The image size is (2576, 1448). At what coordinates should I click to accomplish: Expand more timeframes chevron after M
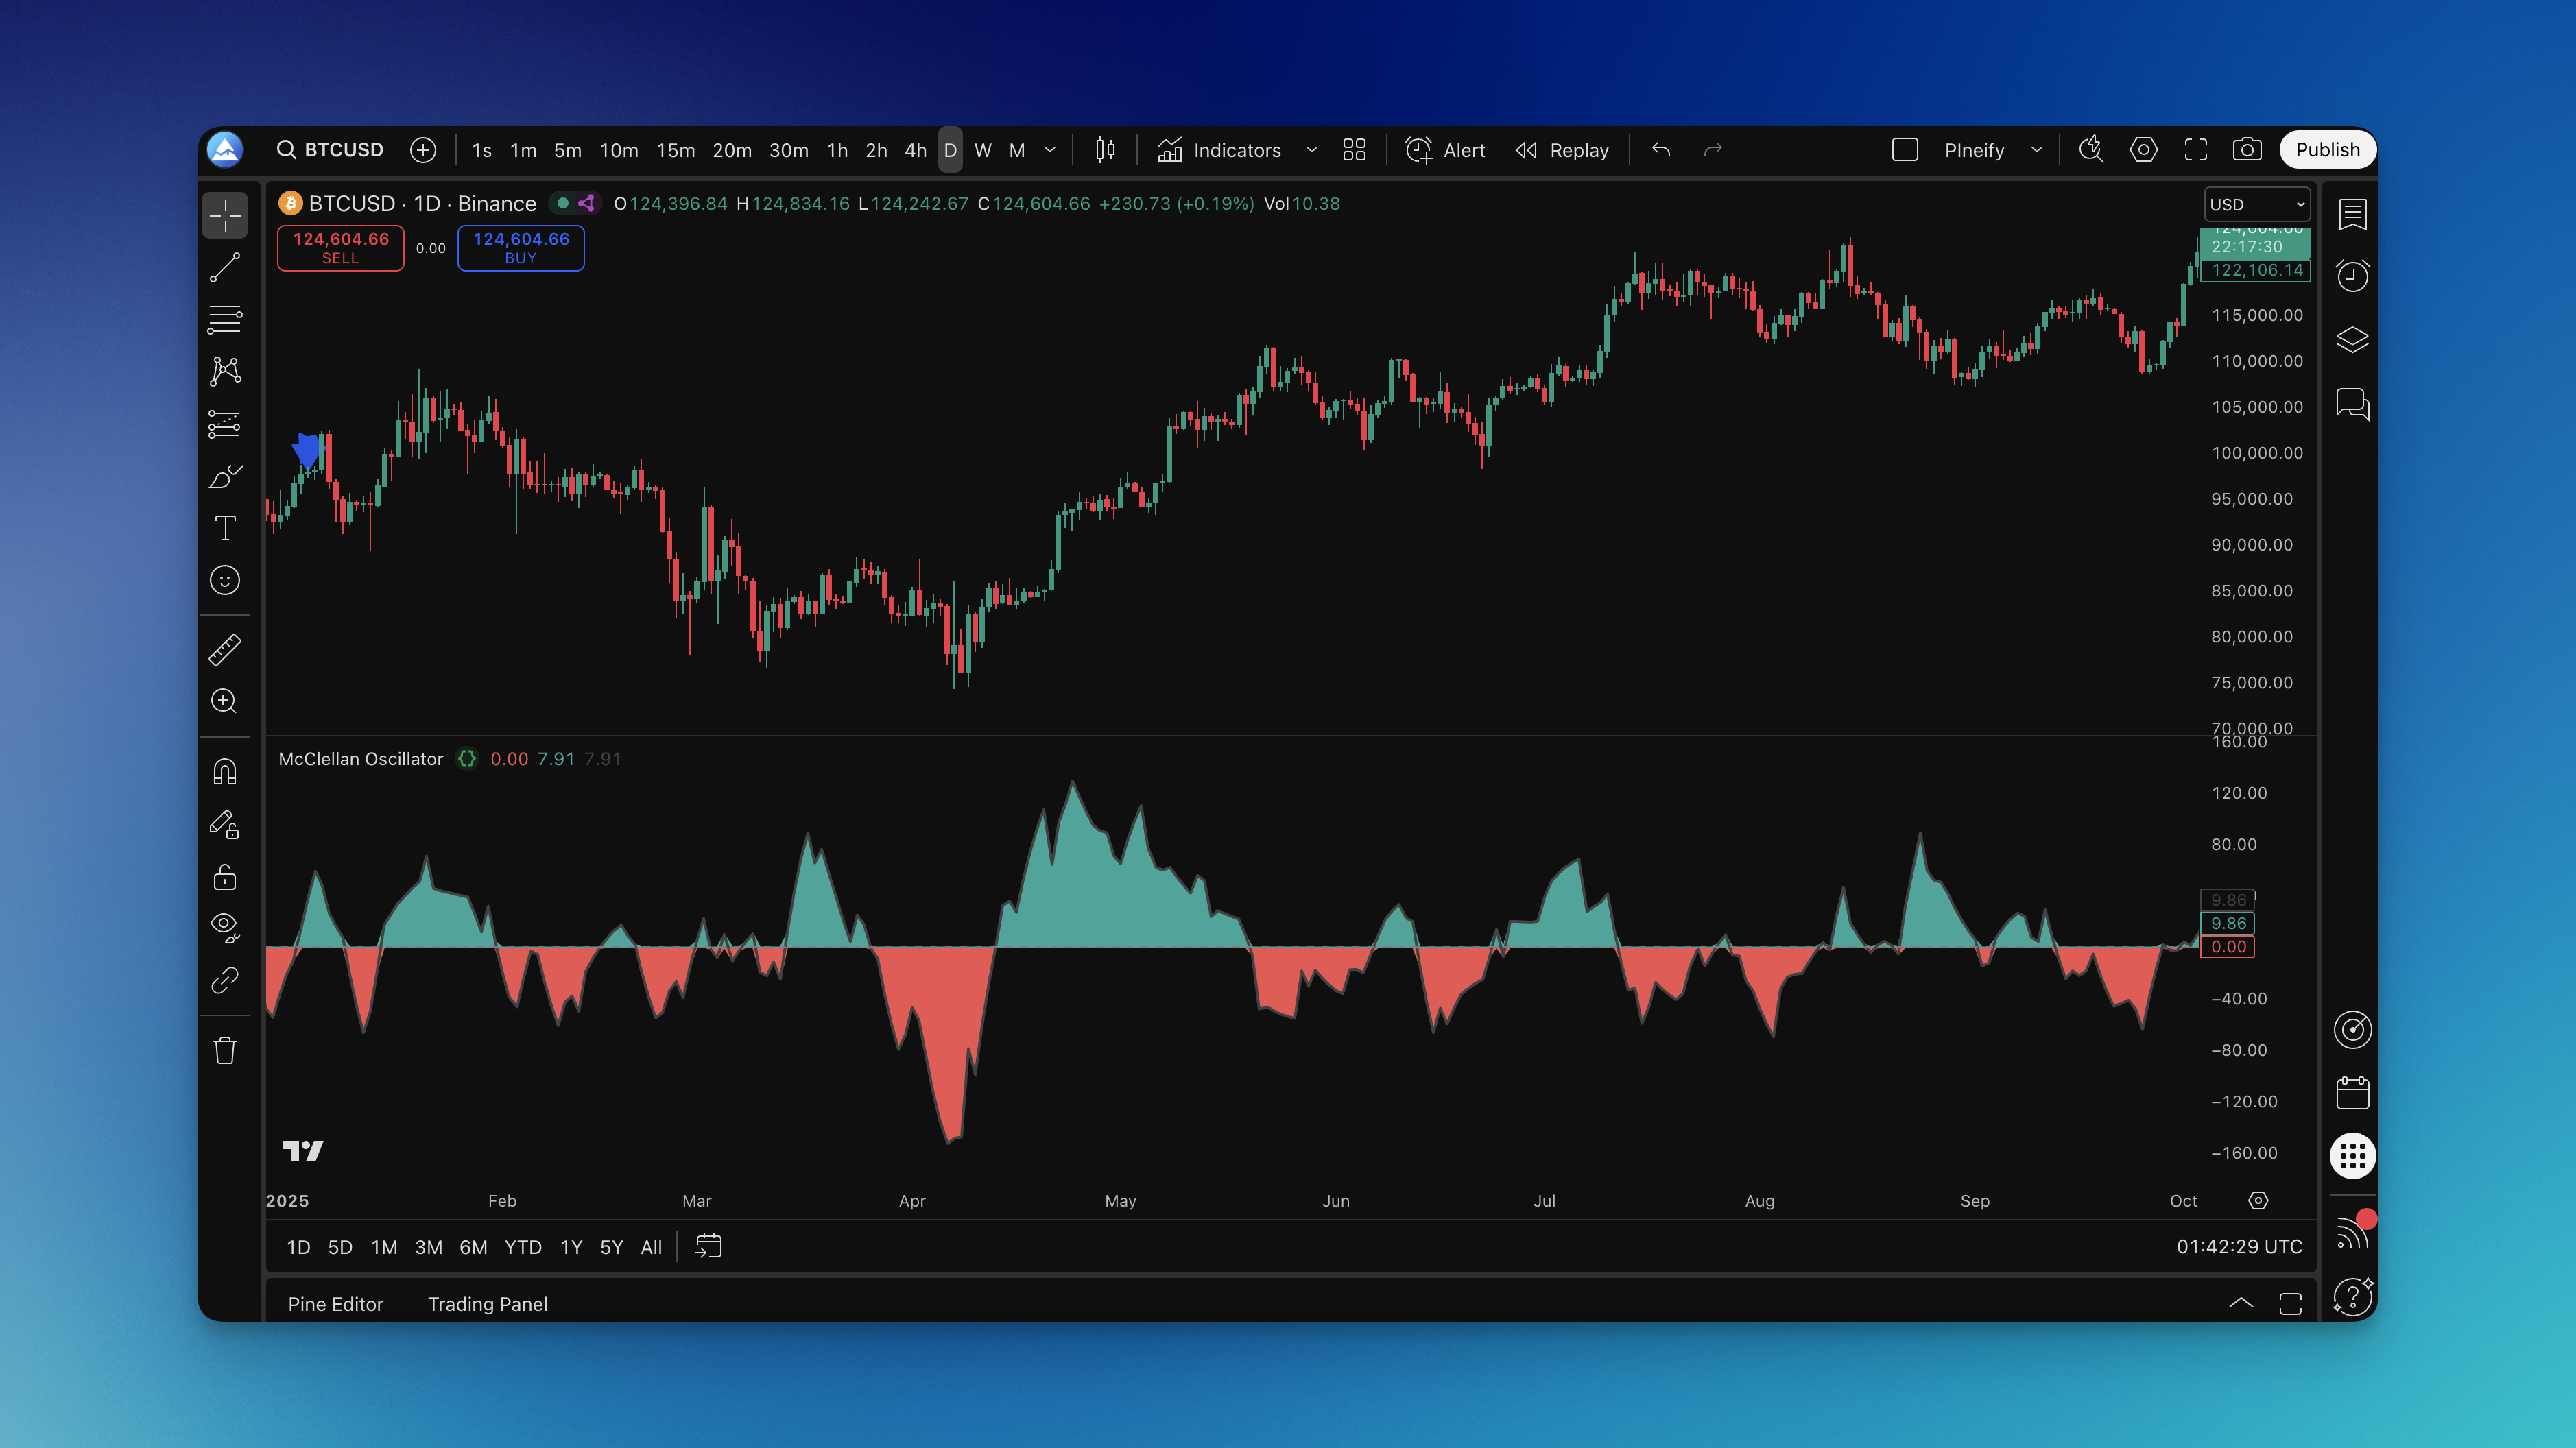1050,150
